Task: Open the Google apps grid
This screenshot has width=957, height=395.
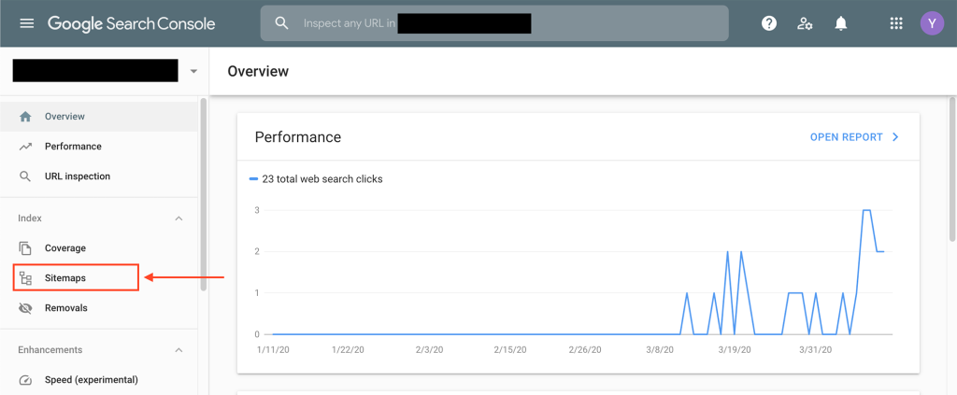Action: pos(896,23)
